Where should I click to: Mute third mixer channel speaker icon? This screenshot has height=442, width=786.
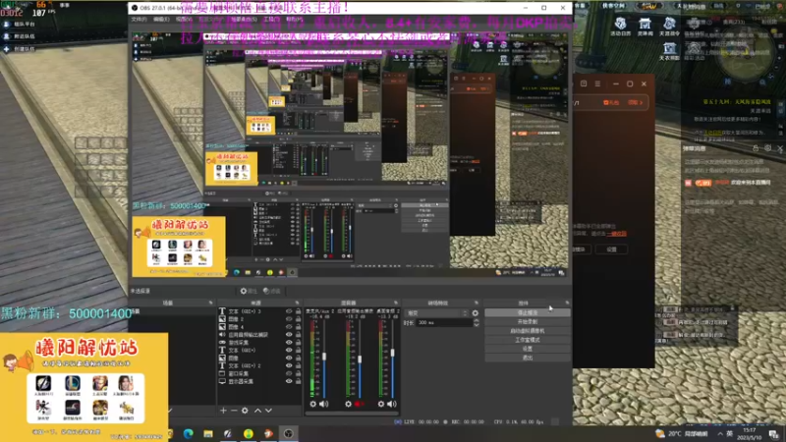coord(392,404)
